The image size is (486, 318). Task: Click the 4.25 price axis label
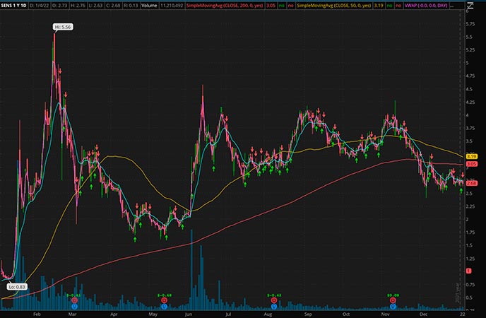470,102
